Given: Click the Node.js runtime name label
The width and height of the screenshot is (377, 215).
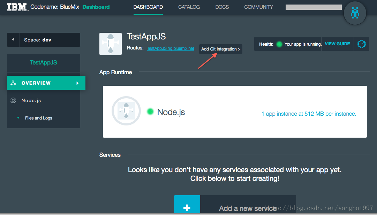Looking at the screenshot, I should (171, 112).
